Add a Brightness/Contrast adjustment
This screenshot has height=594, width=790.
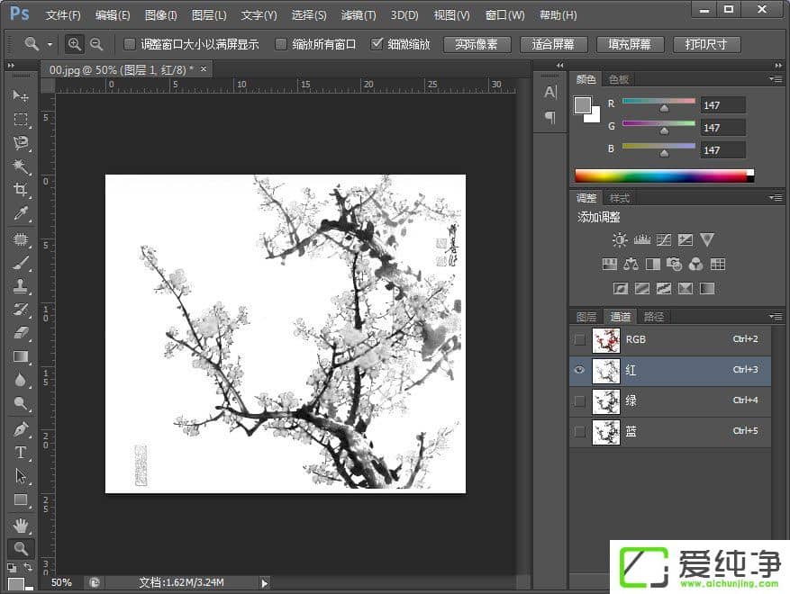tap(620, 240)
